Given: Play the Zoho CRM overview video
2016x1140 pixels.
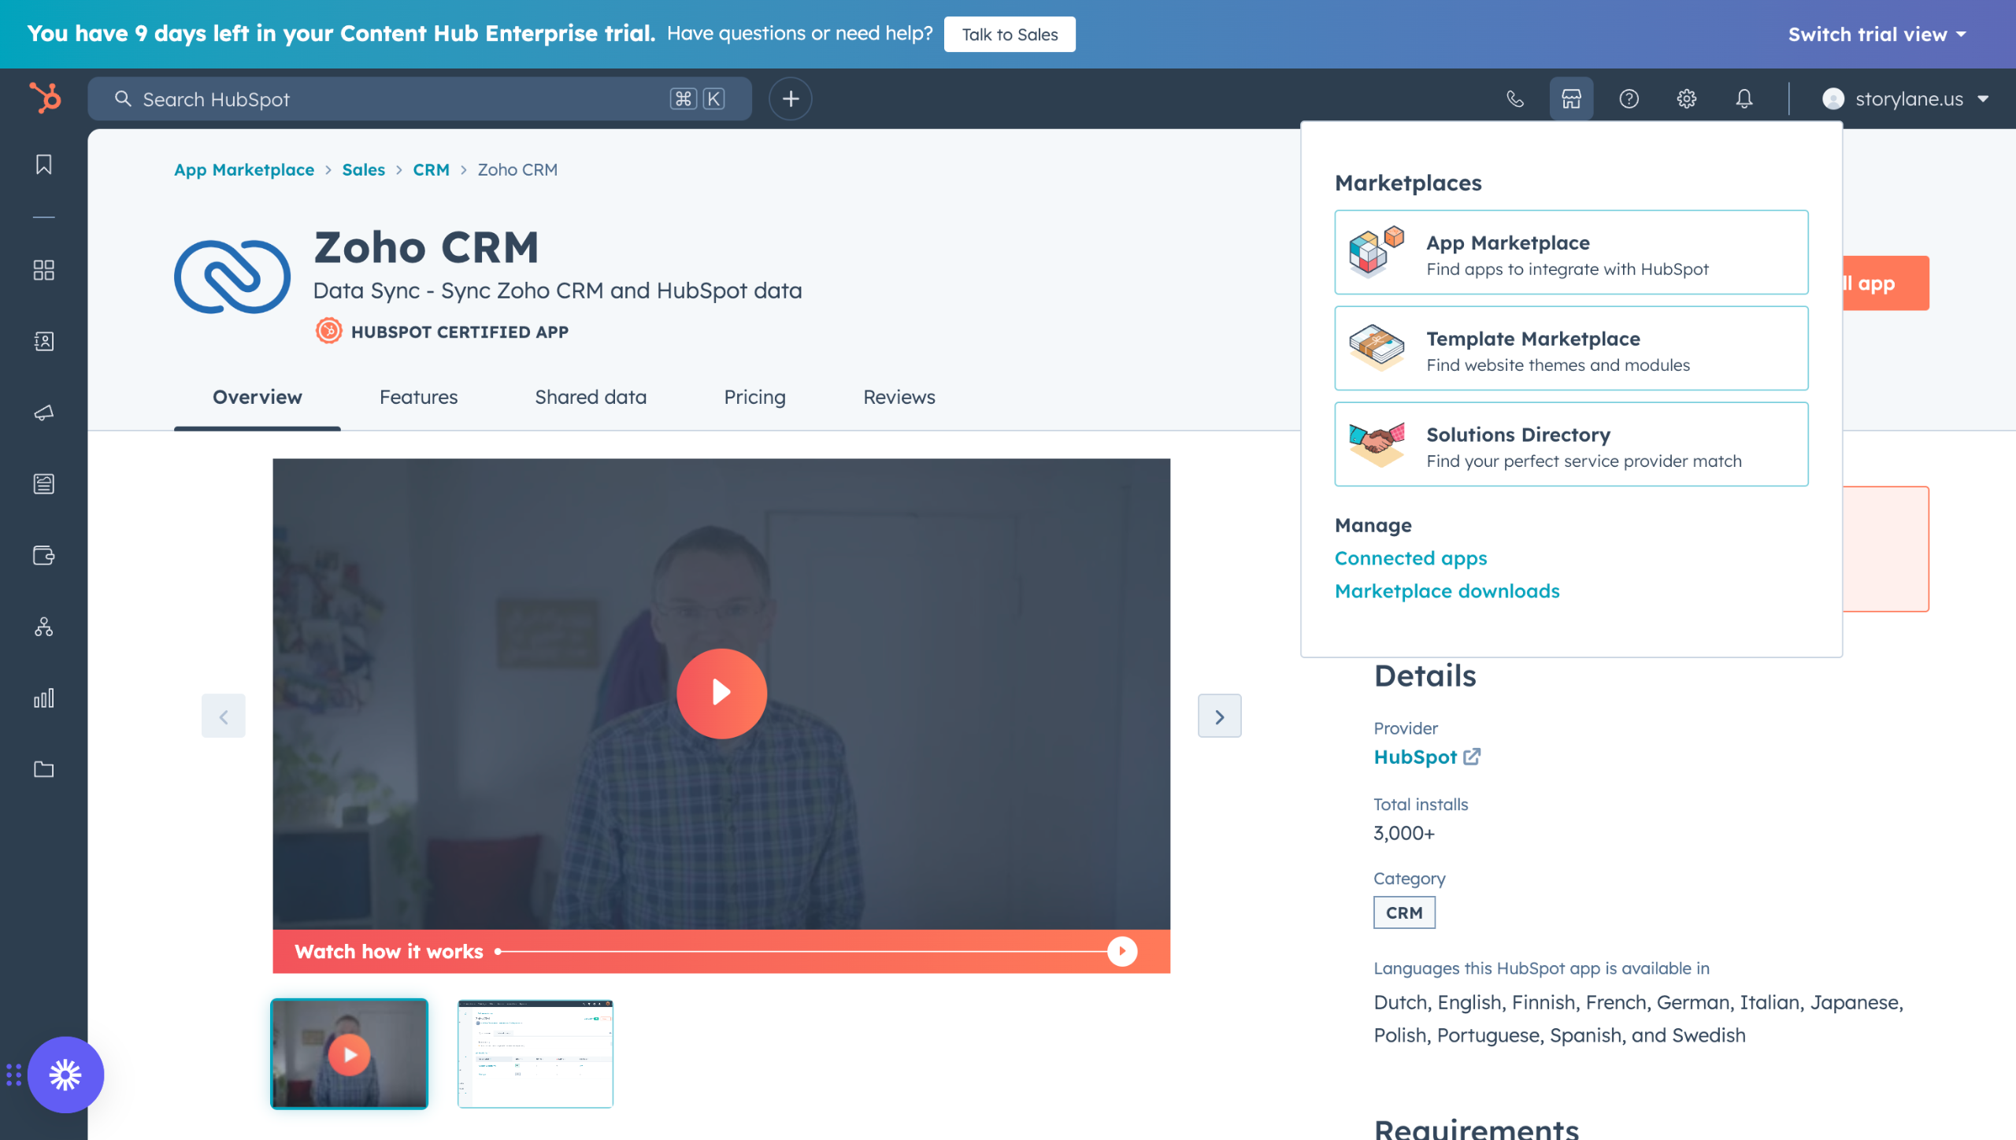Looking at the screenshot, I should tap(721, 693).
